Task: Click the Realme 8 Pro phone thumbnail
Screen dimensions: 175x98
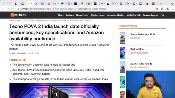Action: [x=122, y=53]
